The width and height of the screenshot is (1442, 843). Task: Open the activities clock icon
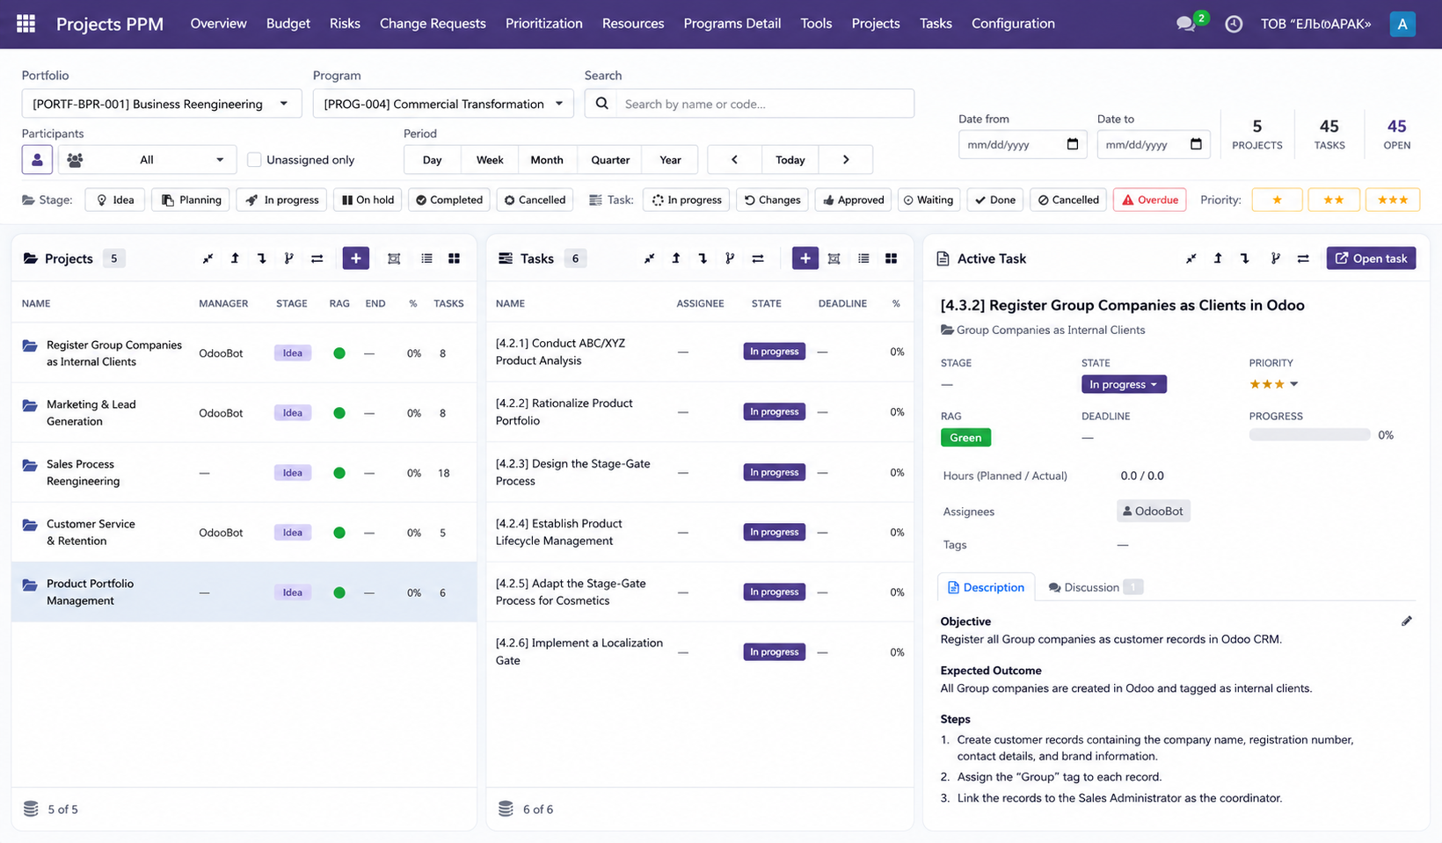click(1234, 24)
